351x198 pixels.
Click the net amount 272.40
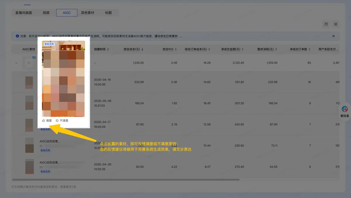tap(239, 167)
